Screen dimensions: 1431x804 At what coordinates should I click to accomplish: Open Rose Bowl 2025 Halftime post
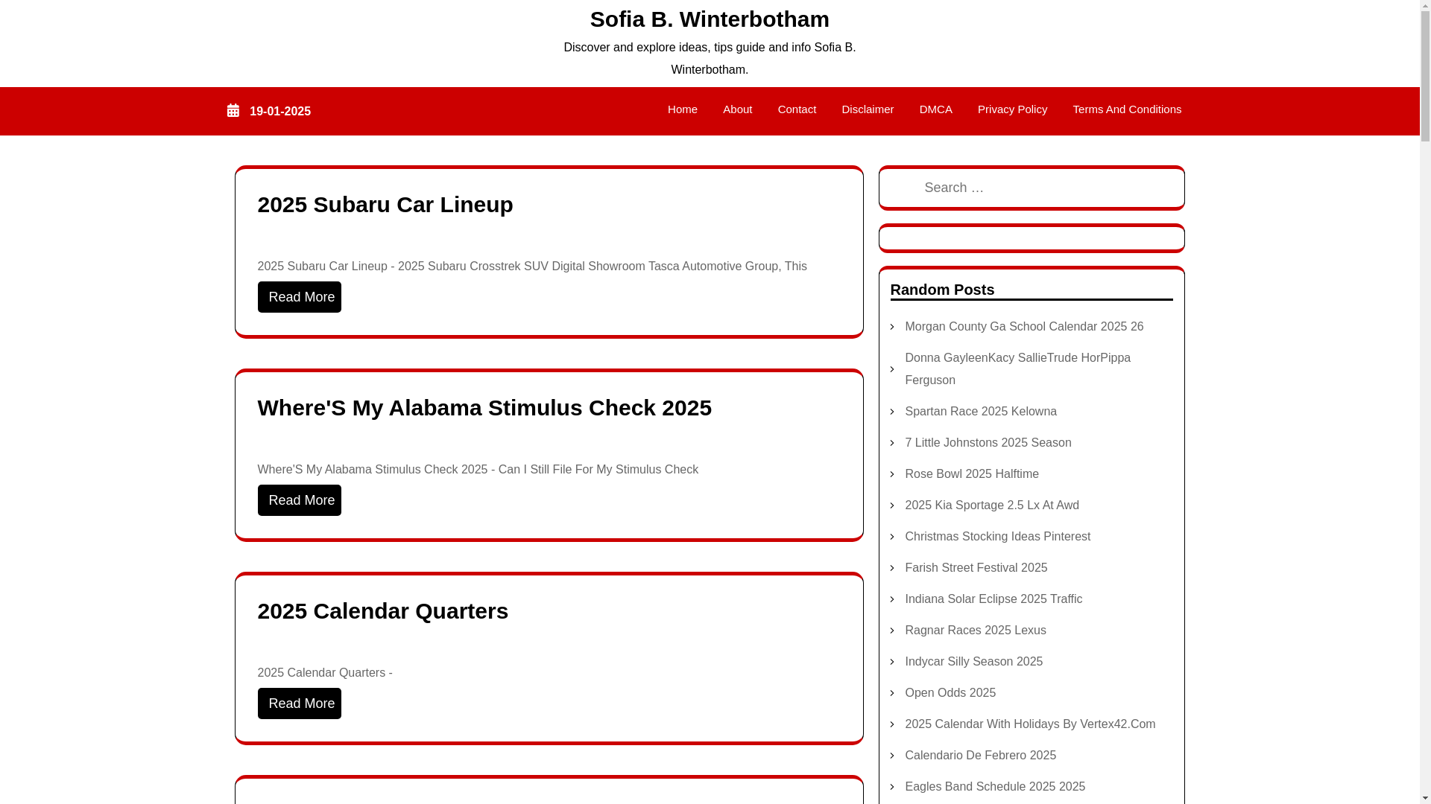[972, 474]
